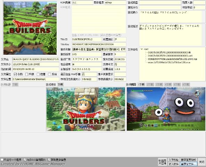The image size is (206, 167).
Task: Click the 存档日志数据大小 field
Action: pos(89,79)
